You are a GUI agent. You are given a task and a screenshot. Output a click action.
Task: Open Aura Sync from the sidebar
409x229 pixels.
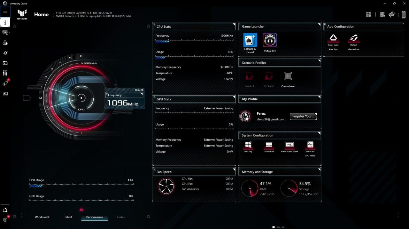click(x=5, y=43)
